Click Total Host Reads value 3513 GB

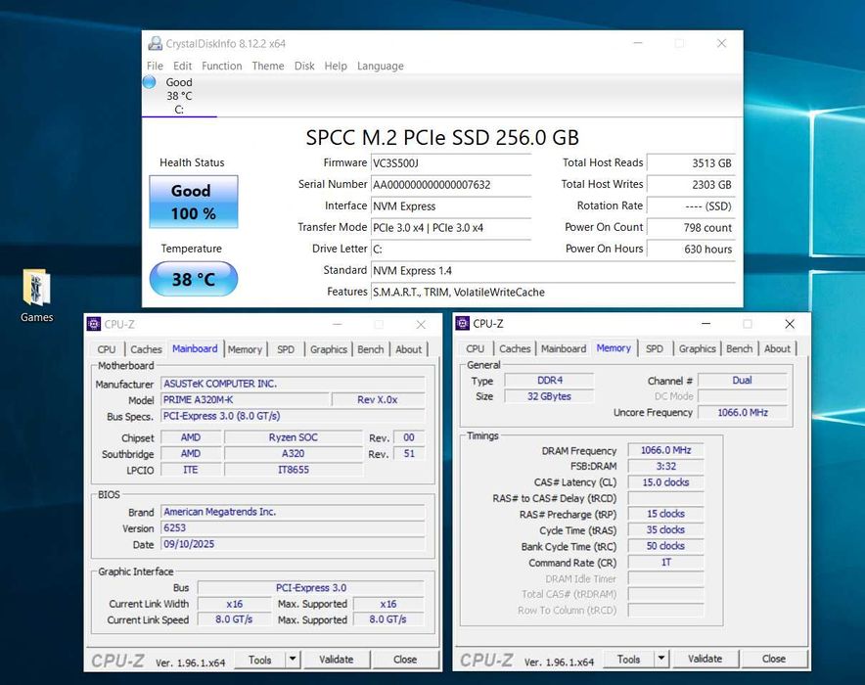[691, 163]
